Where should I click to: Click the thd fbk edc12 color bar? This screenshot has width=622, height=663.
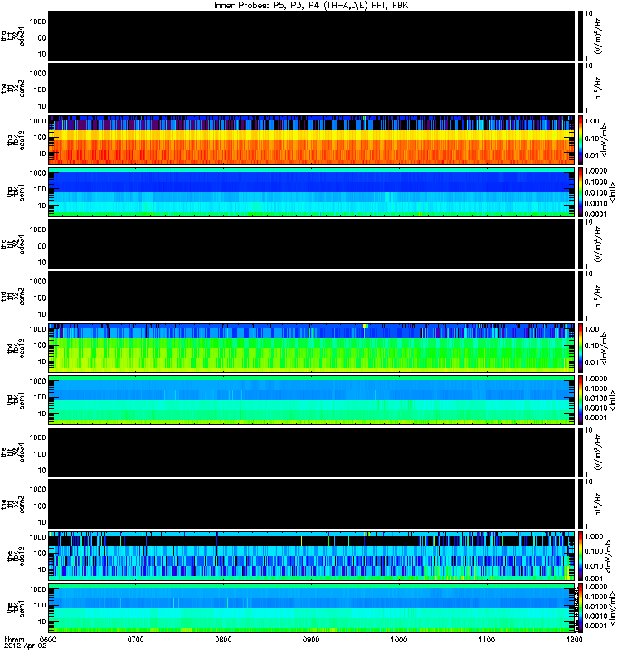click(580, 348)
